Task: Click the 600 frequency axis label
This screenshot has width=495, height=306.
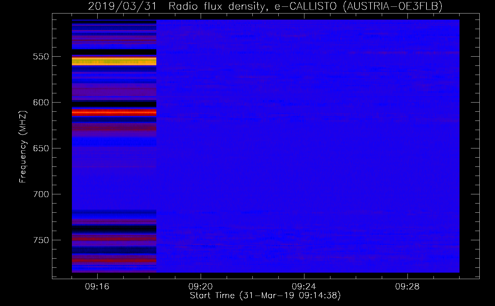Action: point(41,103)
